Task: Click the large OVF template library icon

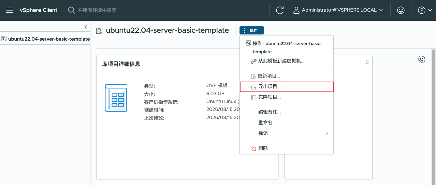Action: tap(116, 98)
